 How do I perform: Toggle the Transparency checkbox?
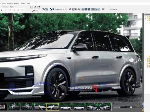pyautogui.click(x=53, y=9)
